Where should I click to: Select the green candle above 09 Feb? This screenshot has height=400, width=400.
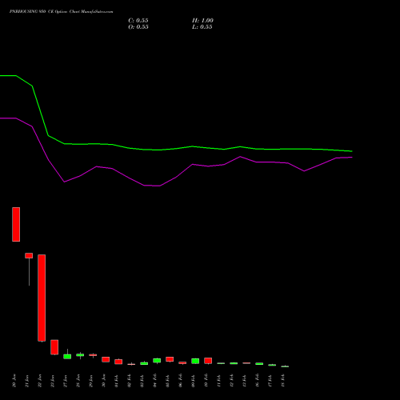click(x=195, y=361)
